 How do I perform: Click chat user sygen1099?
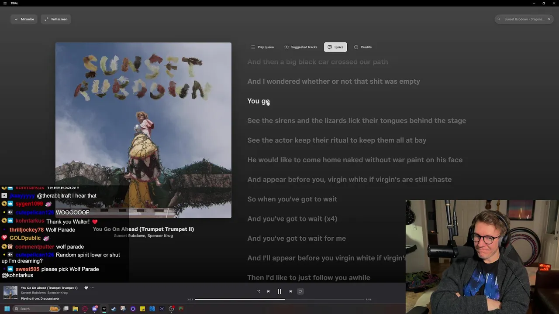[29, 204]
